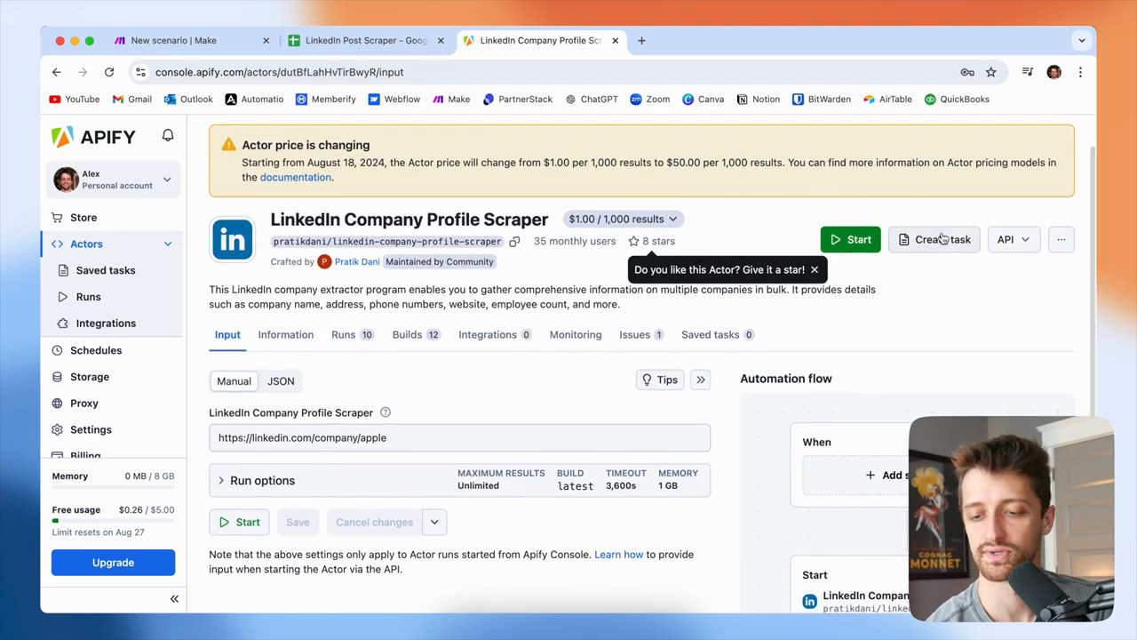Screen dimensions: 1137x640
Task: Open Chrome's three-dot menu
Action: click(1080, 72)
